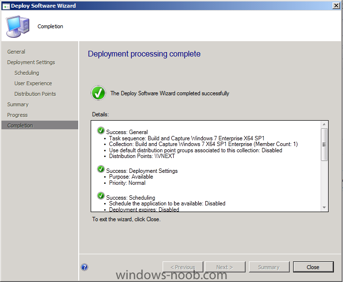Click the Purpose: Available line
Viewport: 343px width, 282px height.
click(131, 177)
